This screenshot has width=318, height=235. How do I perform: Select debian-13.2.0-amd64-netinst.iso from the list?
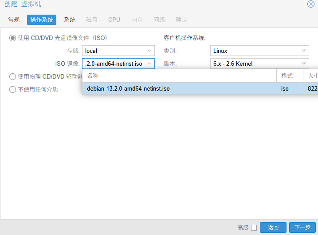(128, 88)
